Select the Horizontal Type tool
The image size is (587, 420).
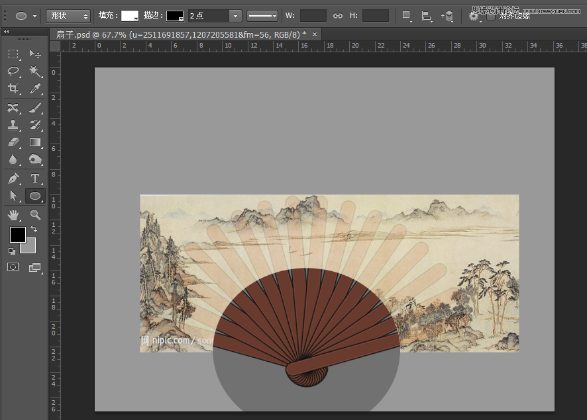[x=35, y=179]
